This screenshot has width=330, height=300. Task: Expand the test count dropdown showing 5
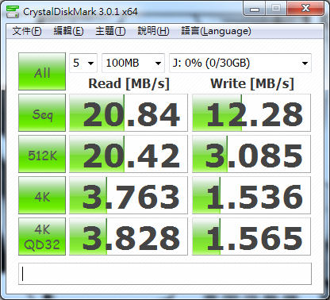pyautogui.click(x=83, y=63)
